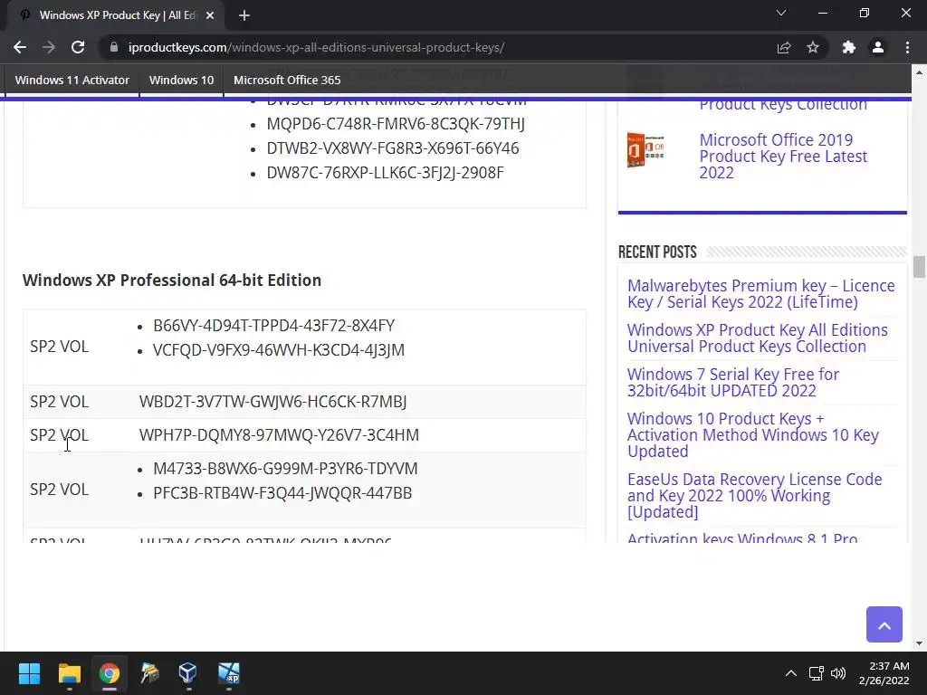This screenshot has height=695, width=927.
Task: Reload the current page
Action: click(78, 47)
